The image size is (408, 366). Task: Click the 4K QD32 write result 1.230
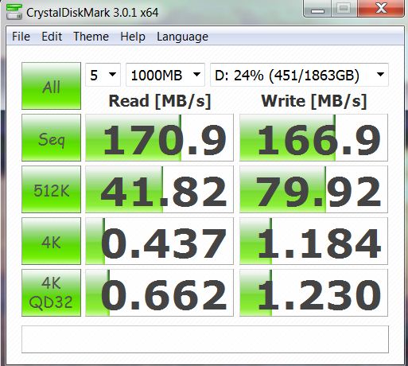point(313,293)
